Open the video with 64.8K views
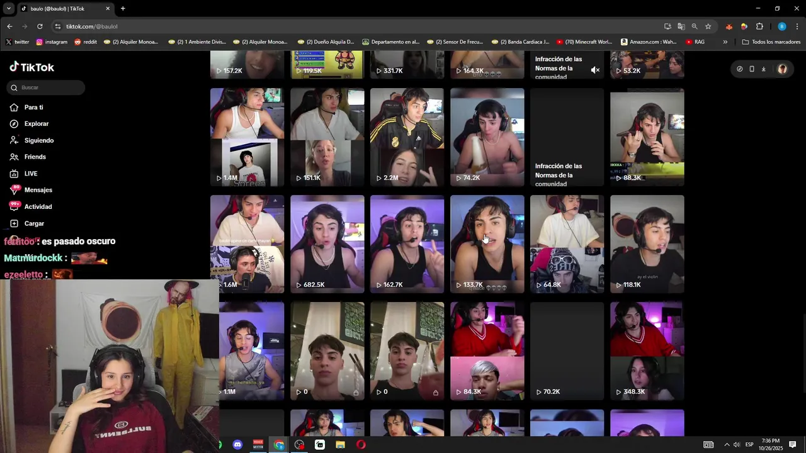Image resolution: width=806 pixels, height=453 pixels. tap(567, 244)
